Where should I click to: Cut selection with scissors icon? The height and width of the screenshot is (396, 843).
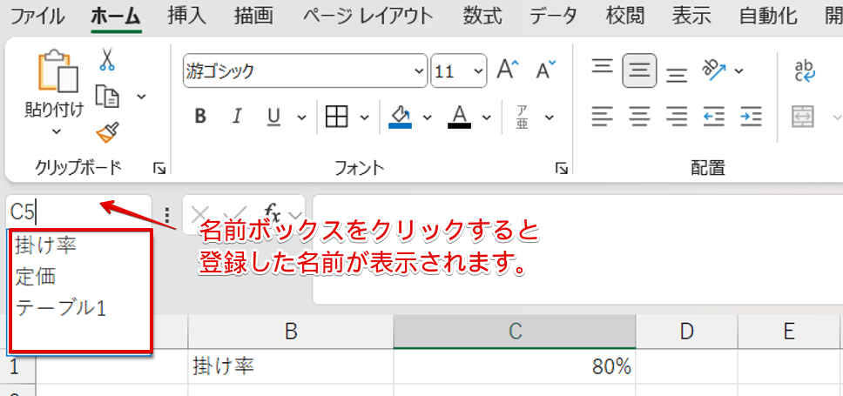tap(107, 59)
